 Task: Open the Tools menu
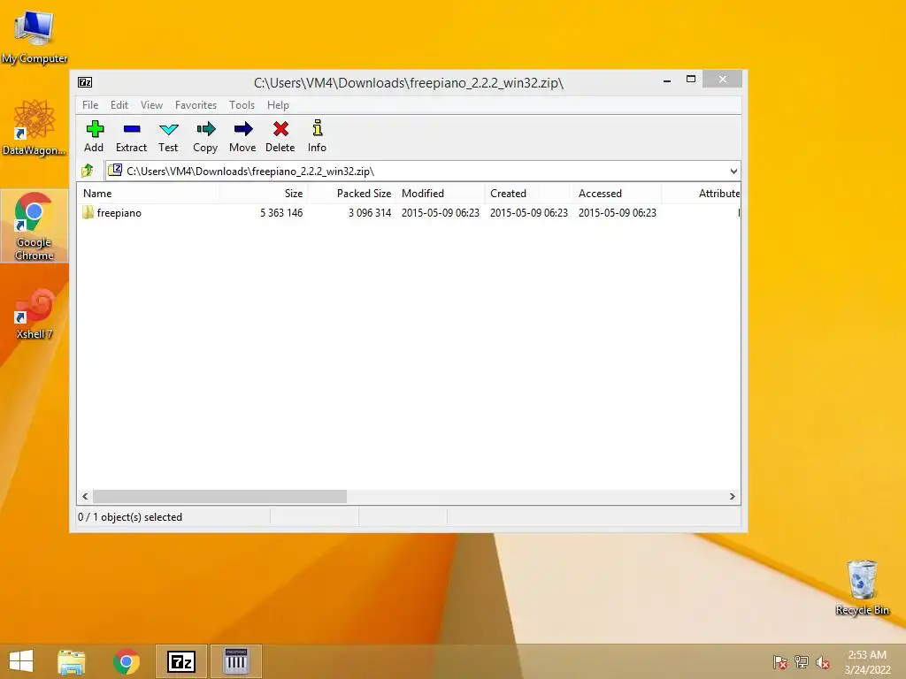pyautogui.click(x=242, y=105)
